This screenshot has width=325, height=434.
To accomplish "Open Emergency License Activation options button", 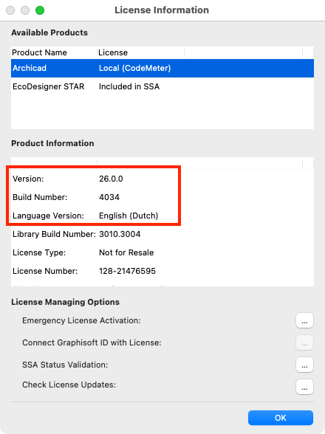I will pyautogui.click(x=304, y=320).
